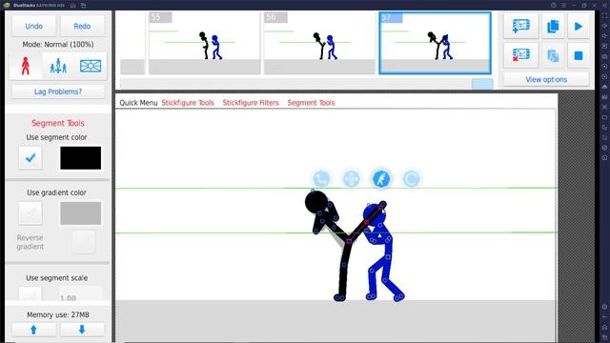Viewport: 610px width, 343px height.
Task: Open the Segment Tools tab
Action: (x=311, y=103)
